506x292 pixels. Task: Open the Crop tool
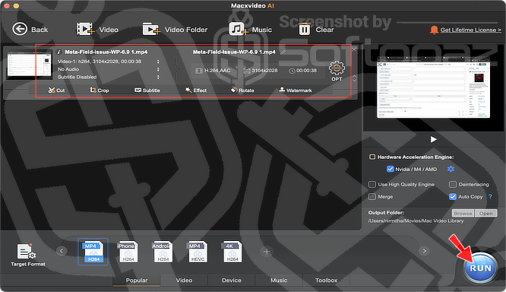[100, 90]
